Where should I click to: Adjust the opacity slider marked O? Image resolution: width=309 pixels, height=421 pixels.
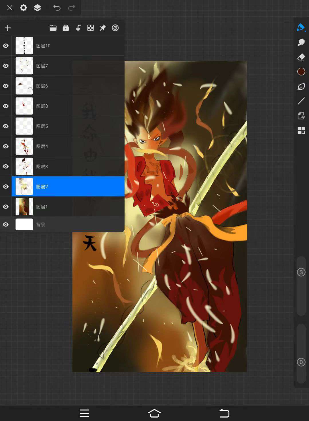coord(301,362)
